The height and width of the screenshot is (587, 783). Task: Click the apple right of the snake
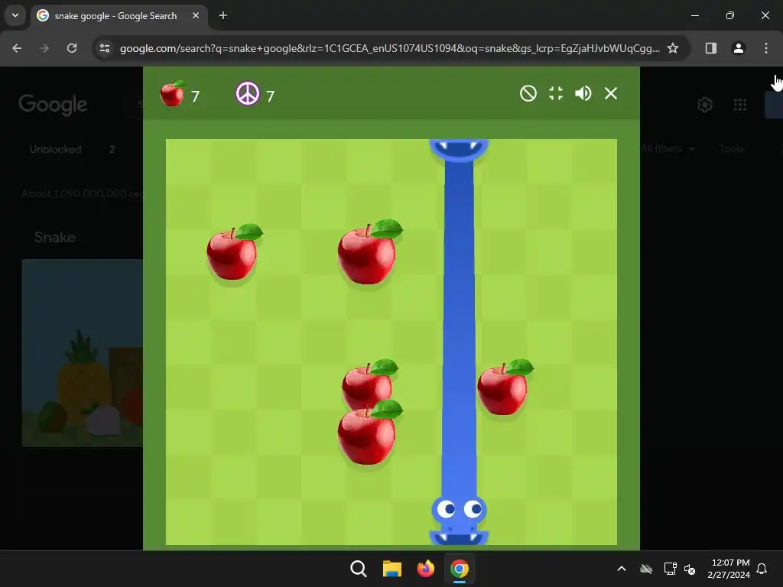pyautogui.click(x=504, y=388)
